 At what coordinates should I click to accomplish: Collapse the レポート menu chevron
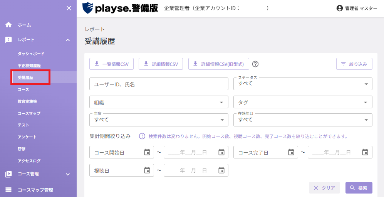(68, 40)
